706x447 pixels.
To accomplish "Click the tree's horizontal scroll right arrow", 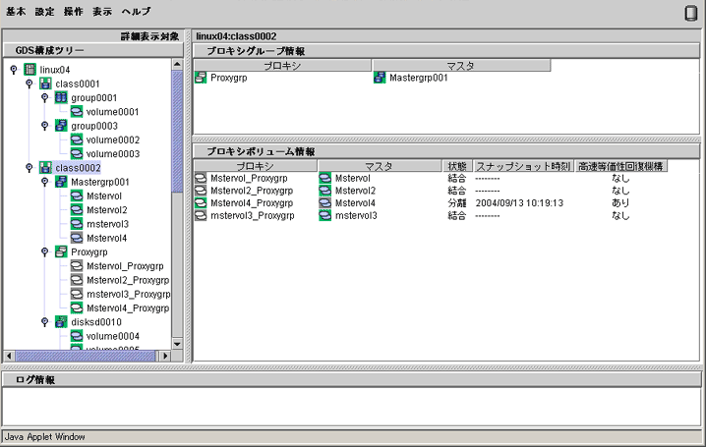I will pyautogui.click(x=165, y=356).
